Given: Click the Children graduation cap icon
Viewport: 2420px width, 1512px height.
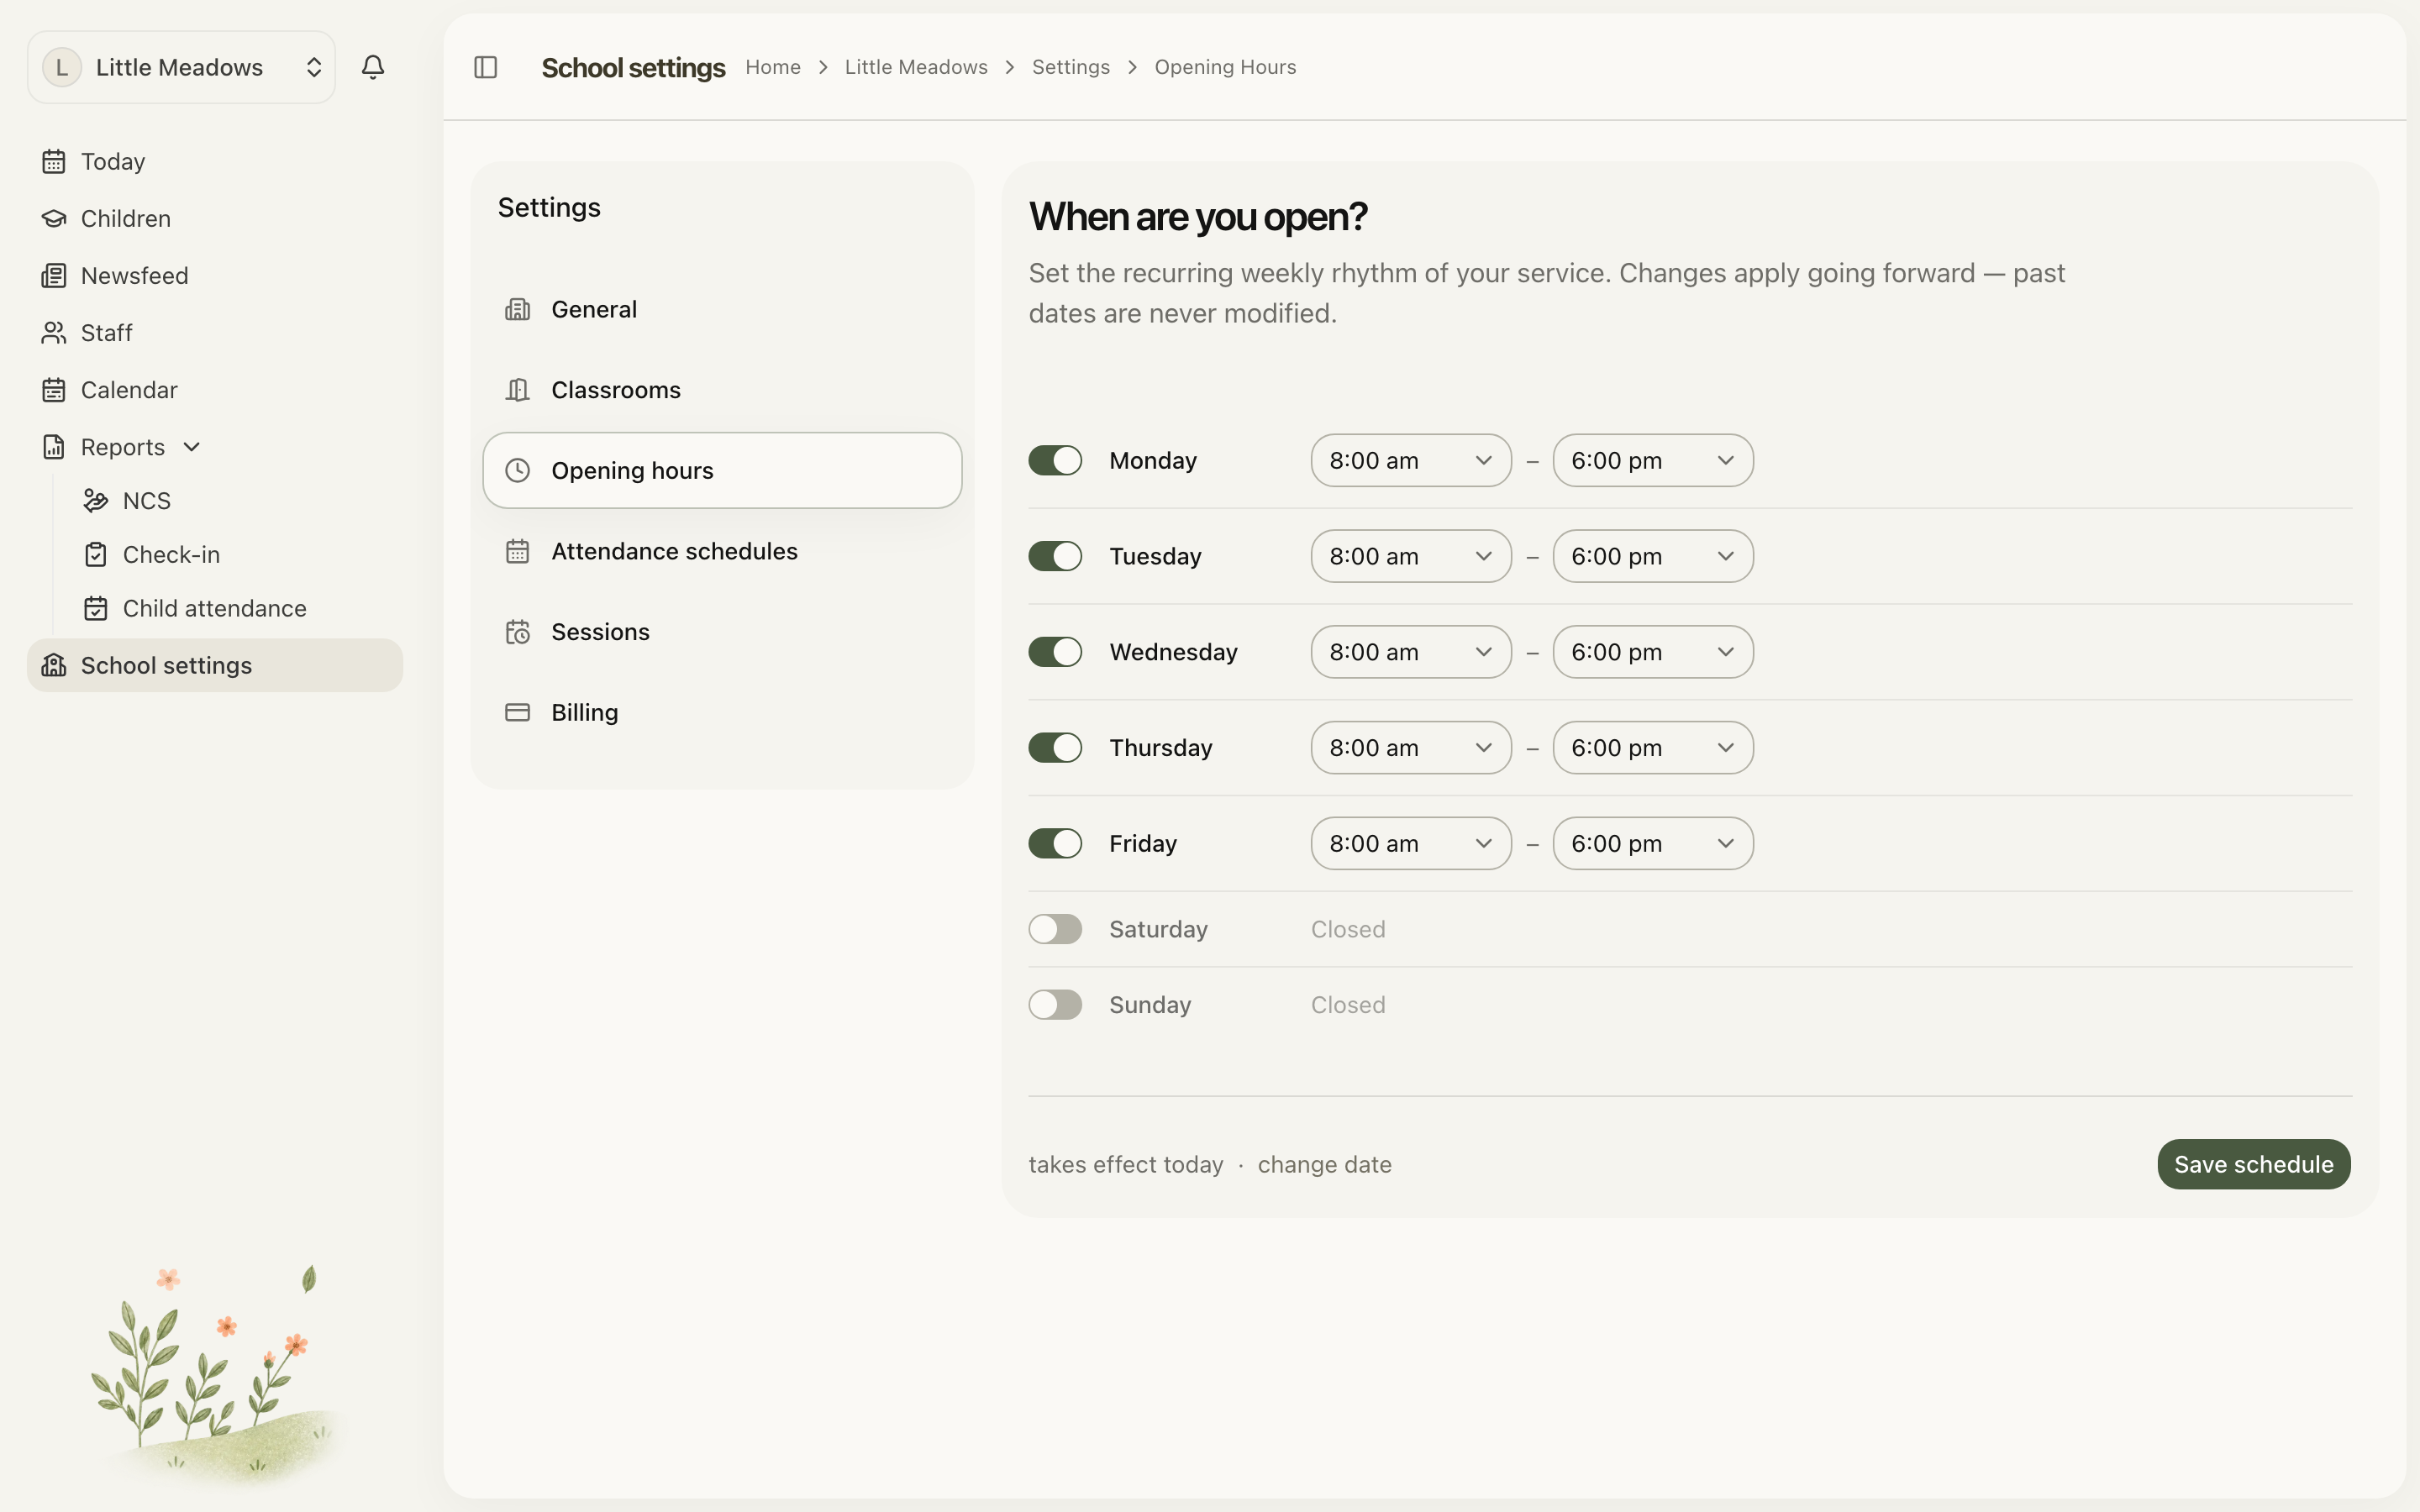Looking at the screenshot, I should pos(54,218).
